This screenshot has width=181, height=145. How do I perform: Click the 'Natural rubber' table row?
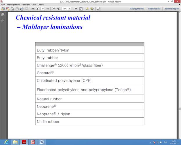coord(90,99)
